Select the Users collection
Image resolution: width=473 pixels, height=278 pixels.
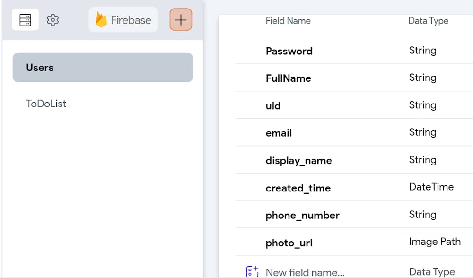[x=103, y=68]
